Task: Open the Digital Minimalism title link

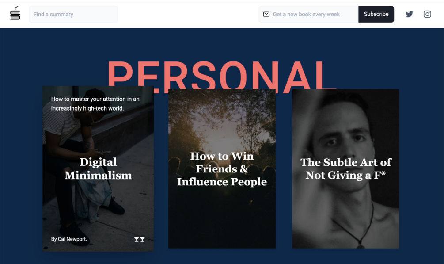Action: coord(98,169)
